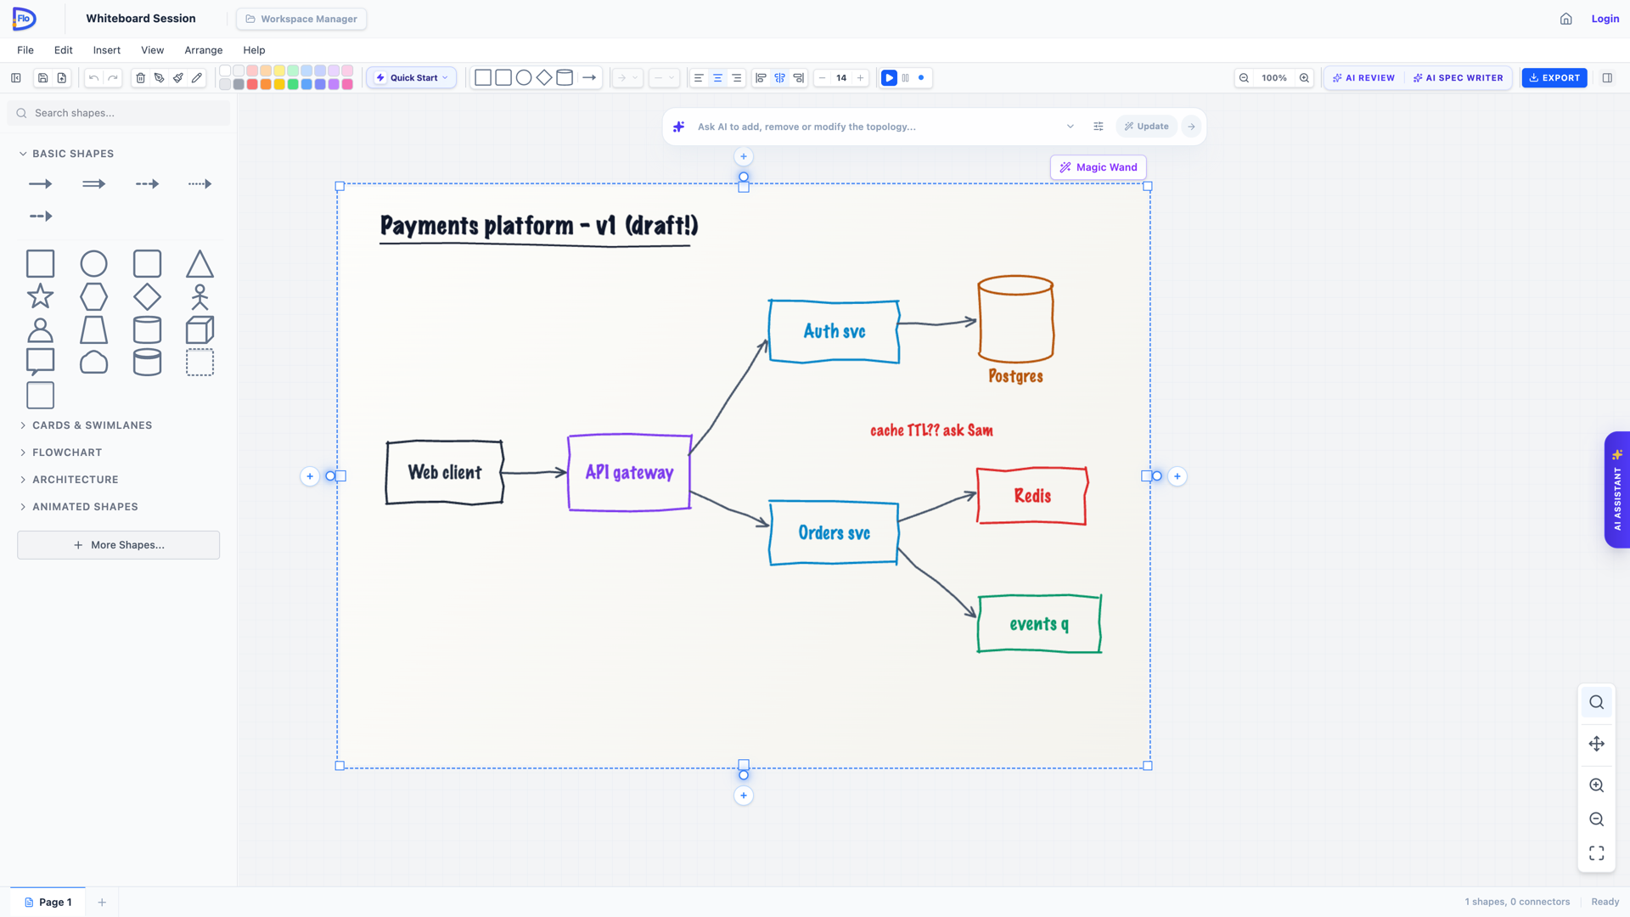The height and width of the screenshot is (917, 1630).
Task: Click the Login link
Action: [1605, 19]
